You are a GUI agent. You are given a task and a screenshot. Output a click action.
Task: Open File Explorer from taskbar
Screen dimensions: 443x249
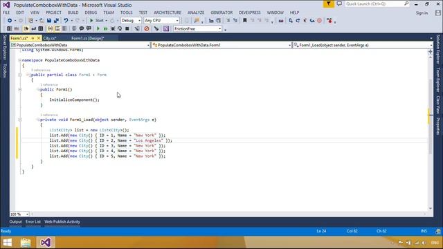point(26,243)
